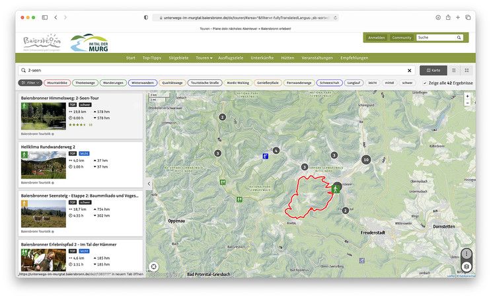Filter by difficulty leicht

point(372,83)
